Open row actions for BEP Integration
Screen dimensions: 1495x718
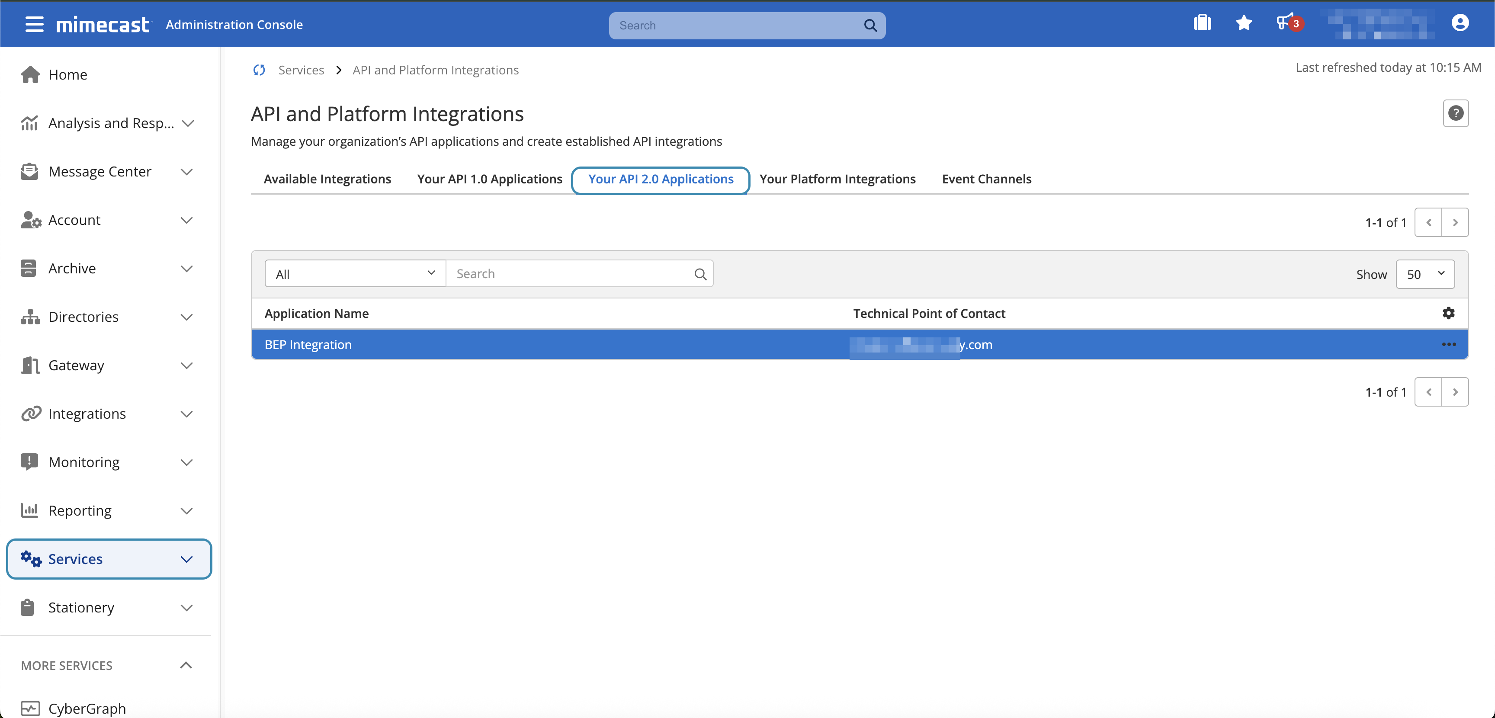[x=1448, y=344]
